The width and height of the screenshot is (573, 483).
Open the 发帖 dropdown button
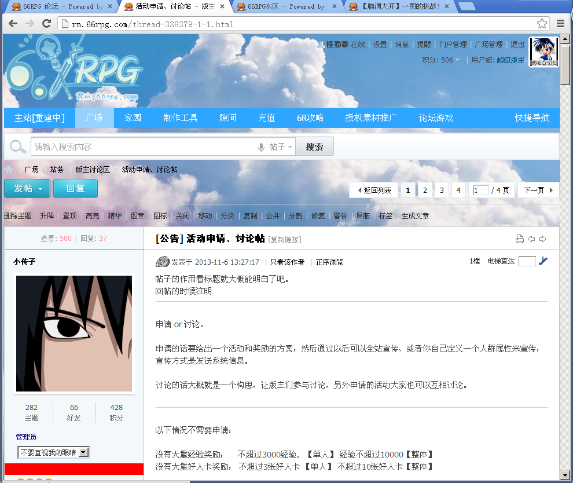(27, 188)
